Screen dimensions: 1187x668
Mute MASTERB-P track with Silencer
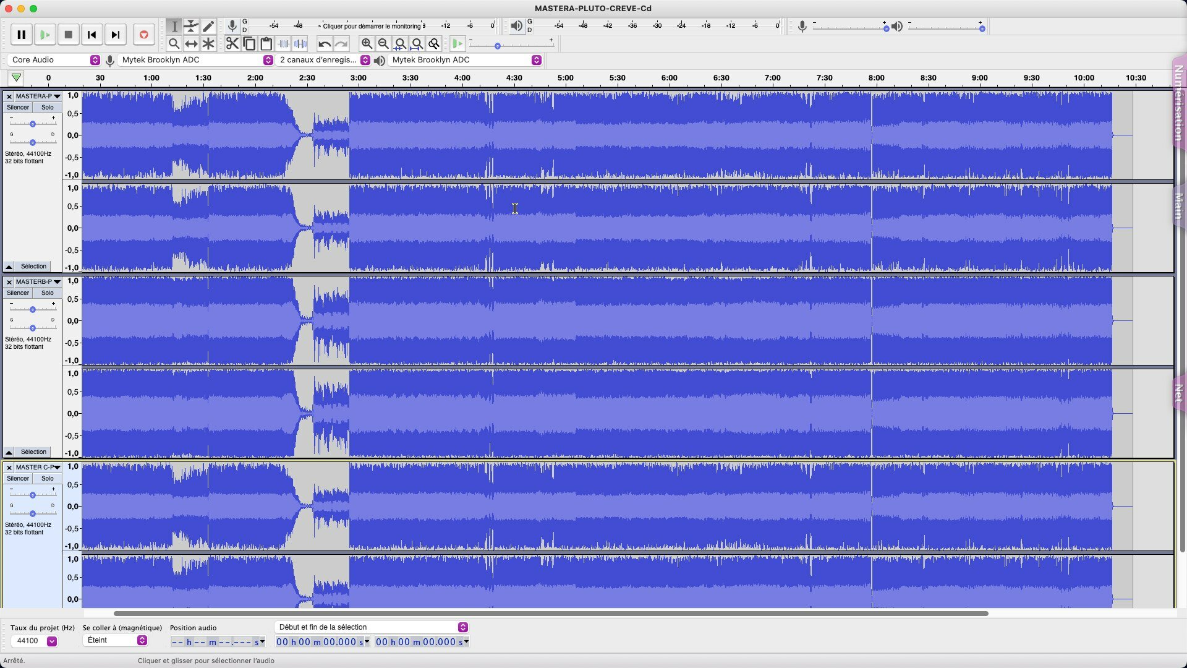pyautogui.click(x=18, y=293)
